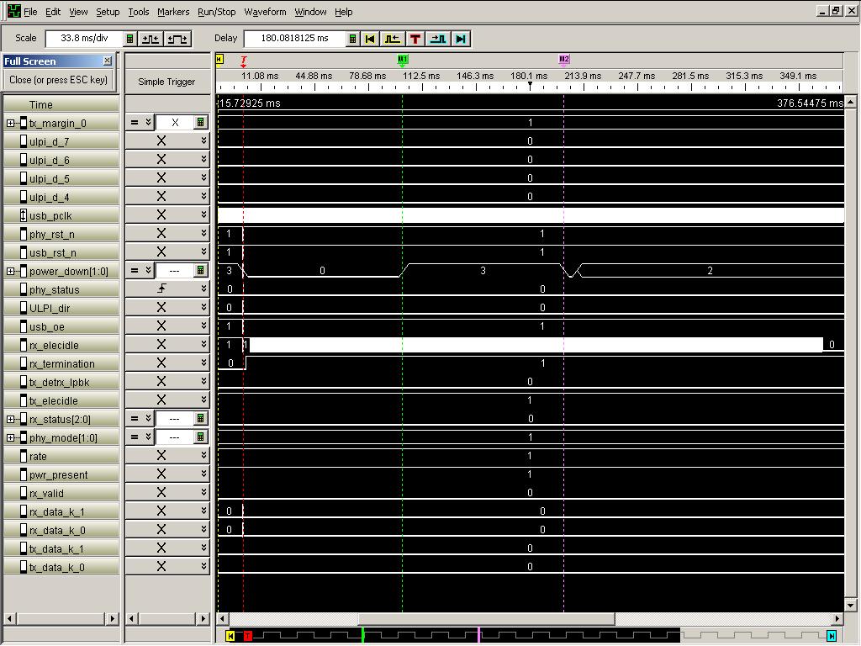Click Close (or press ESC key) button
This screenshot has width=861, height=646.
[59, 80]
